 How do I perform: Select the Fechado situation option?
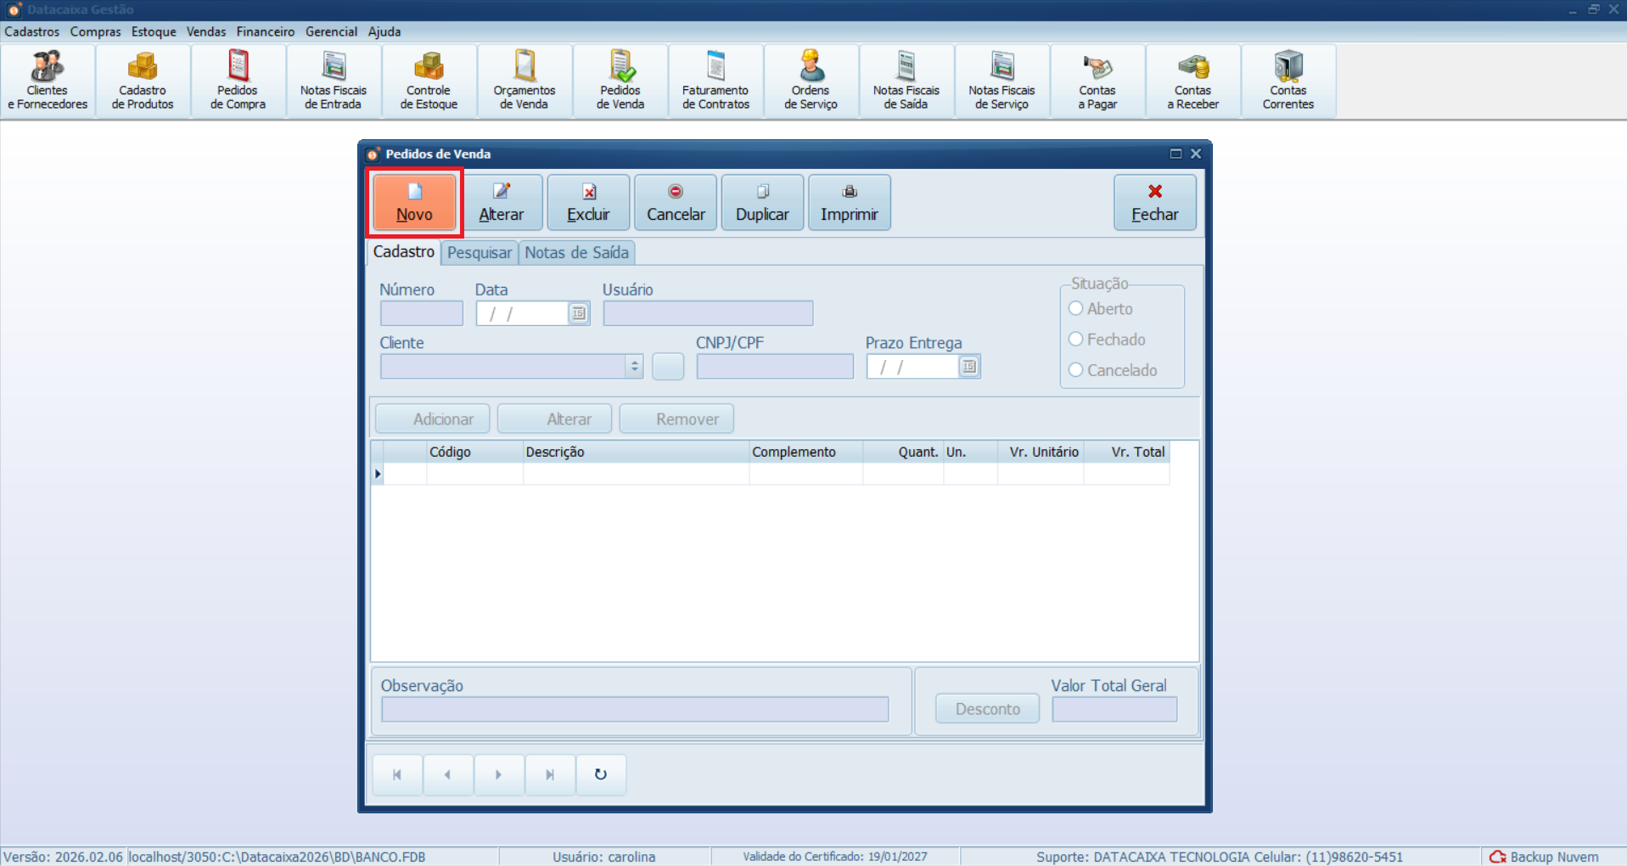click(x=1076, y=339)
